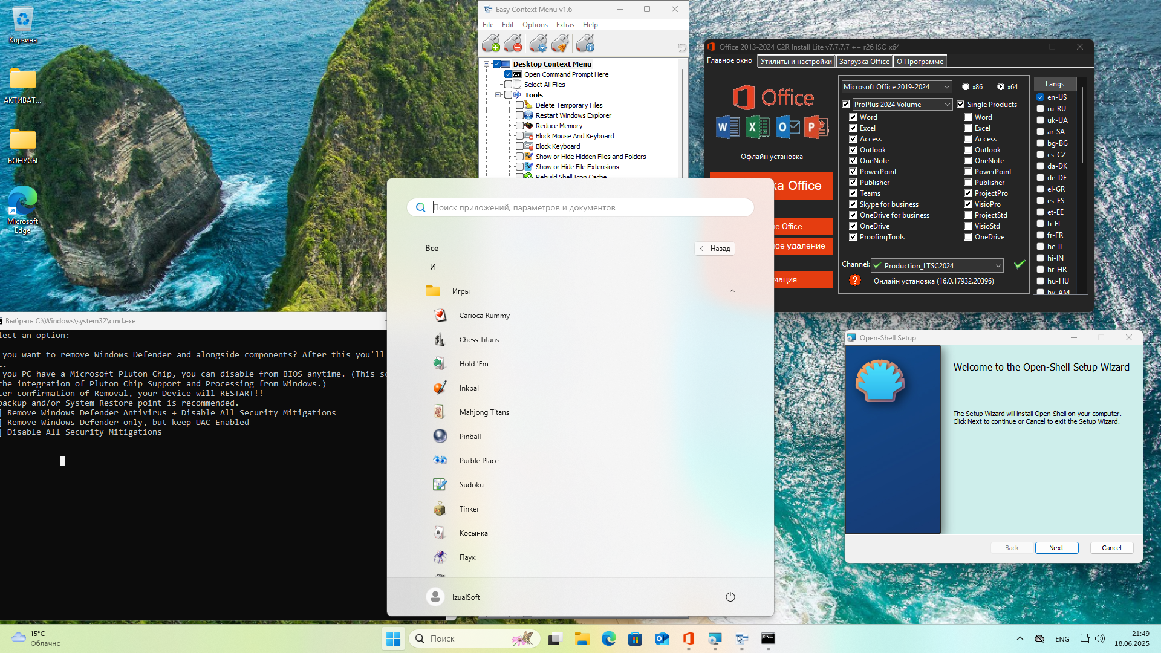This screenshot has width=1161, height=653.
Task: Click the Task View taskbar icon
Action: click(x=555, y=638)
